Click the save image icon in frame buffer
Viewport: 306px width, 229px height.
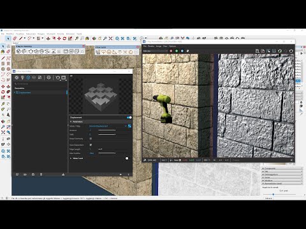(257, 51)
